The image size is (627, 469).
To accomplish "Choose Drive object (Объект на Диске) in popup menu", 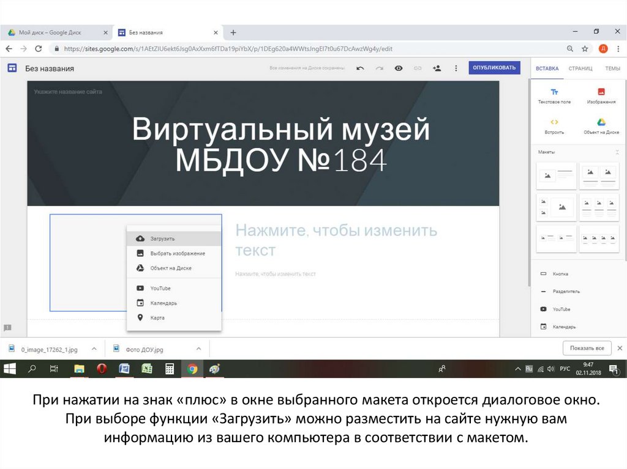I will point(174,268).
